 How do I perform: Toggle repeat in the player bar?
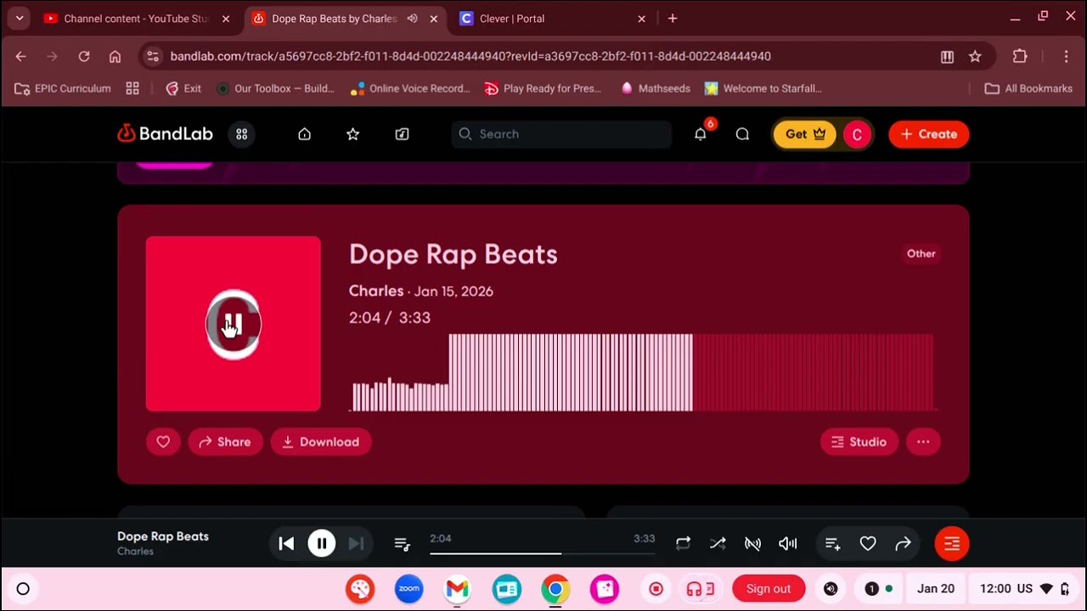click(x=683, y=544)
